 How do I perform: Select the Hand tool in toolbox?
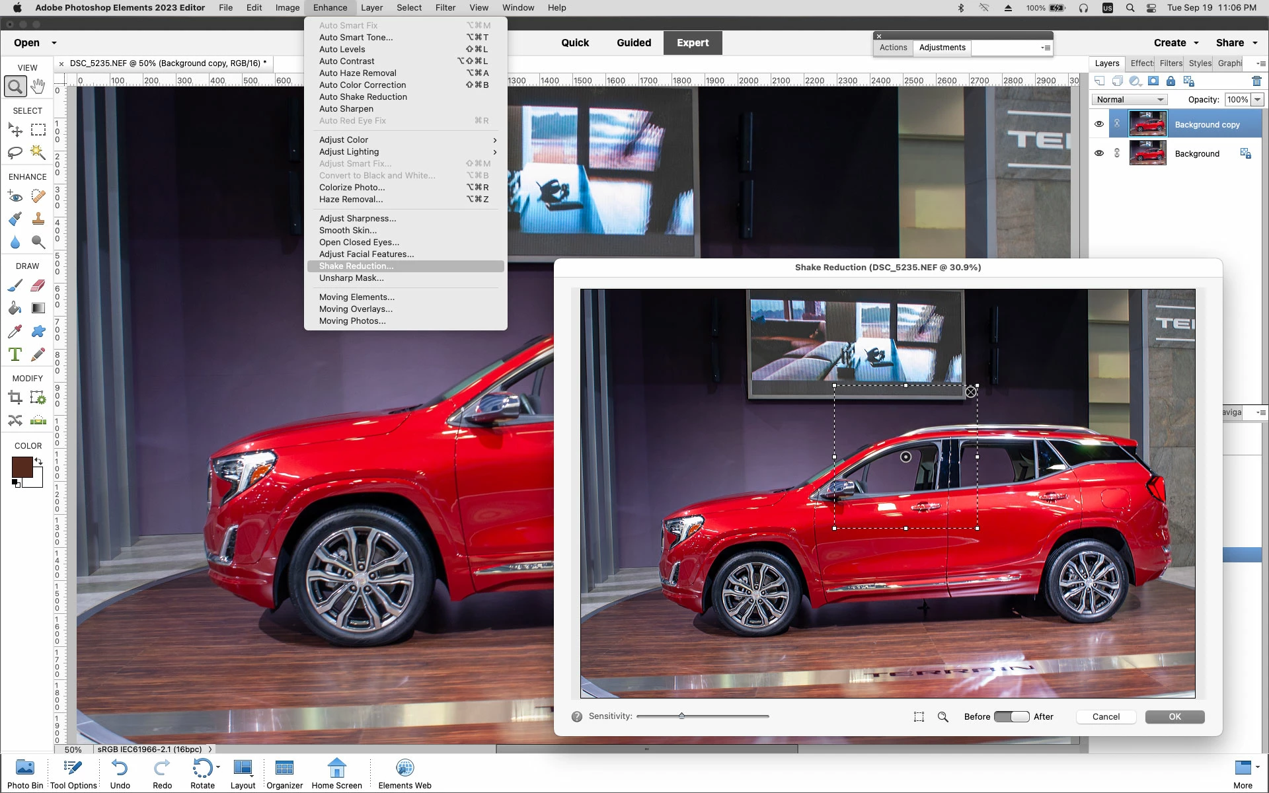point(38,87)
